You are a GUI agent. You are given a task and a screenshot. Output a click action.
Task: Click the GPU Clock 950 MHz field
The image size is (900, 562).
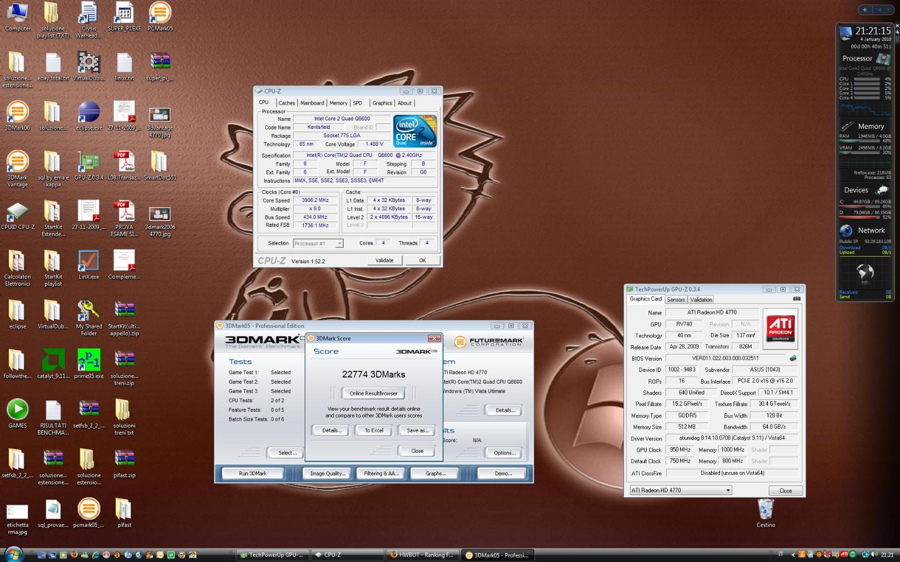click(x=680, y=450)
